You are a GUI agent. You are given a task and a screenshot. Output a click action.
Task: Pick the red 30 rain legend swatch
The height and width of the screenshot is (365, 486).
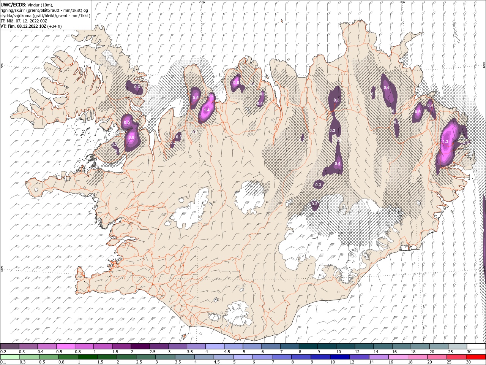476,357
